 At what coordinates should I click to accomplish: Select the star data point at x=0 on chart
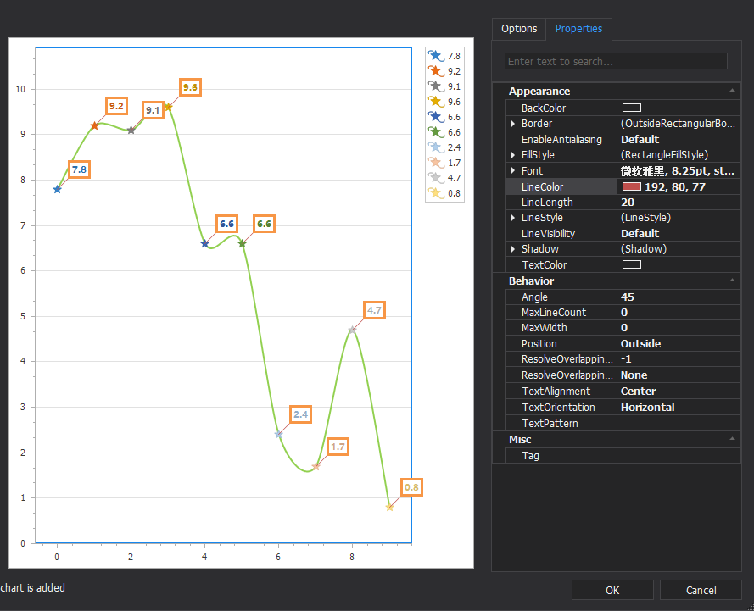[57, 189]
